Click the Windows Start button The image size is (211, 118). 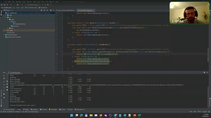coord(72,115)
